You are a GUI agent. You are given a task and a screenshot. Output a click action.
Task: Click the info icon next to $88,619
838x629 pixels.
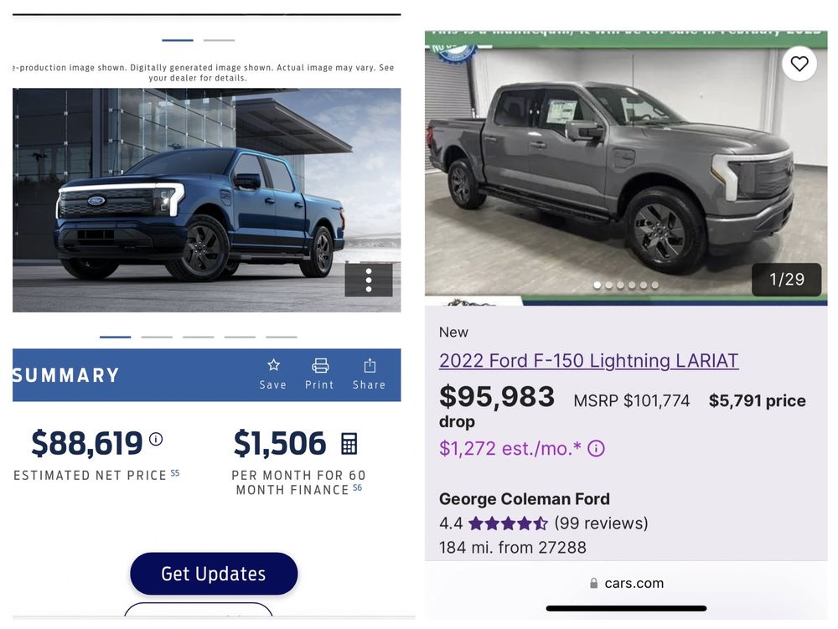click(156, 437)
